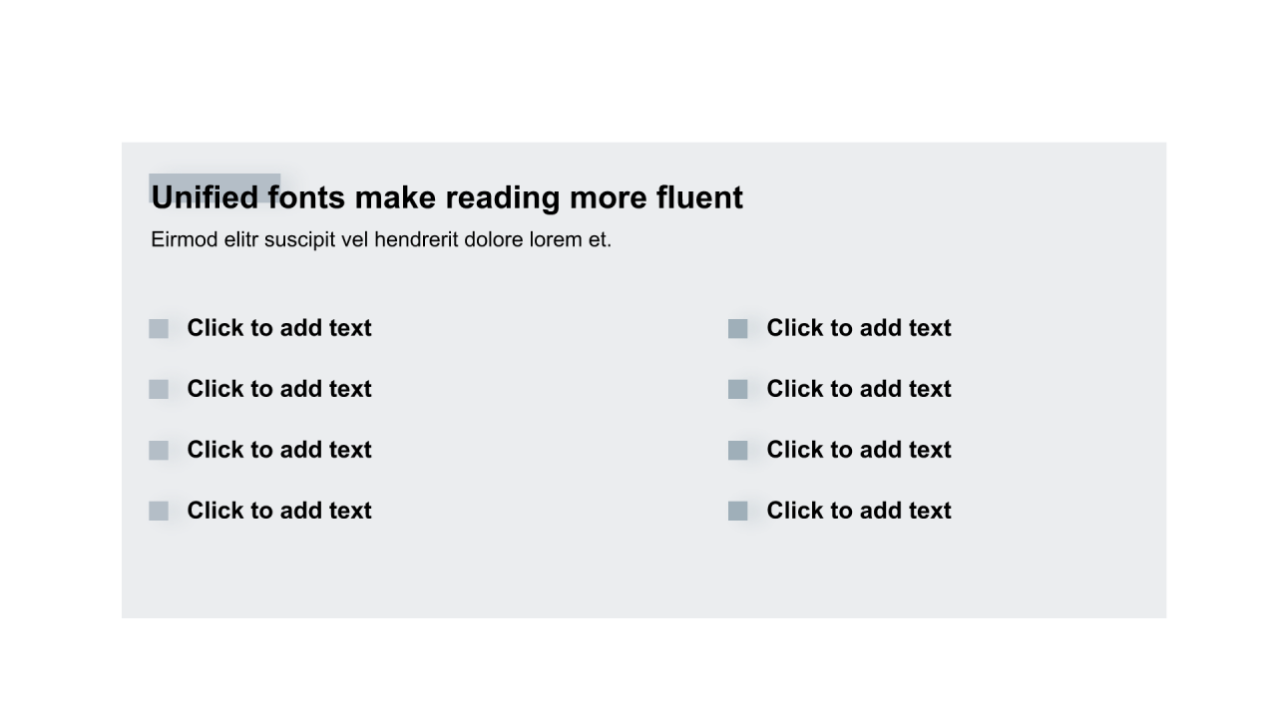
Task: Click the blue-gray accent bar behind the title
Action: 214,179
